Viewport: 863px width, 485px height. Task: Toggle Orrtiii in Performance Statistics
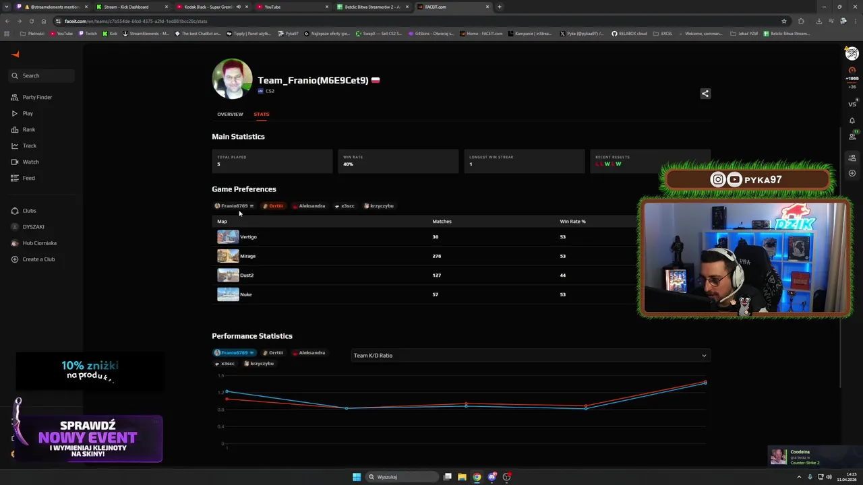click(273, 352)
